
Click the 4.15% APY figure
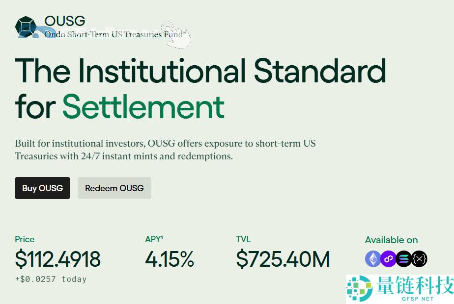point(170,259)
